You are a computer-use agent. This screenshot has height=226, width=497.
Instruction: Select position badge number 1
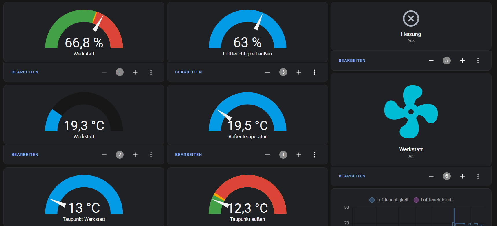click(120, 72)
